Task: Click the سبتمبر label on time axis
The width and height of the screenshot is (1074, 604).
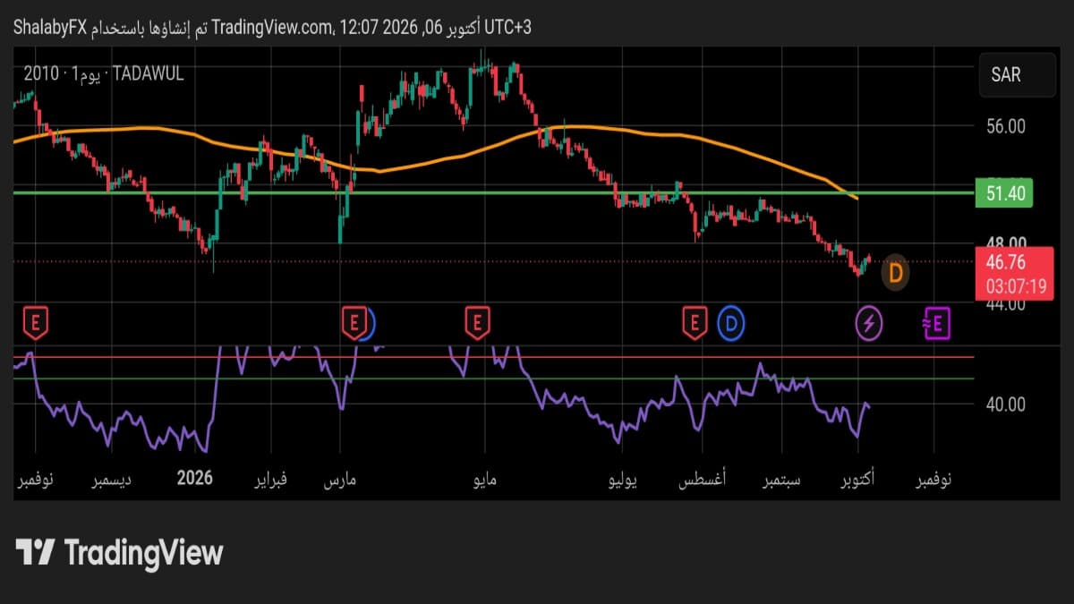Action: (x=781, y=480)
